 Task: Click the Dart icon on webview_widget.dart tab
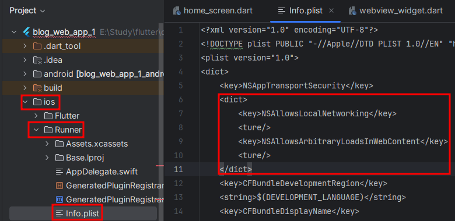point(352,11)
